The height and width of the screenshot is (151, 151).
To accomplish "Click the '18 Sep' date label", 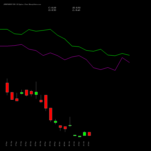I will tap(21, 144).
